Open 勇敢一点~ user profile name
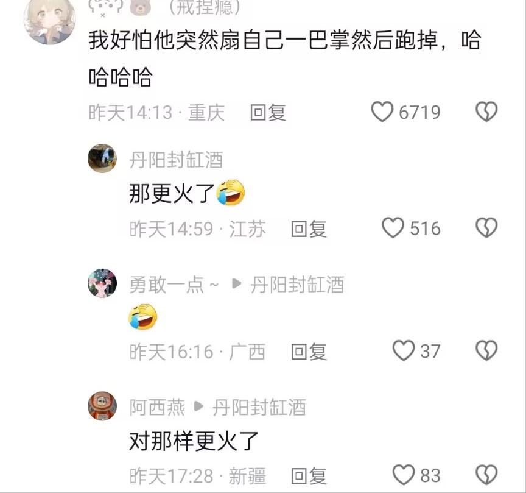This screenshot has width=526, height=493. [174, 285]
